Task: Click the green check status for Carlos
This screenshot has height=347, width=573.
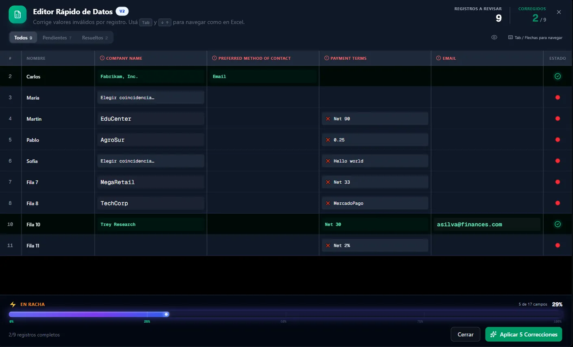Action: 558,76
